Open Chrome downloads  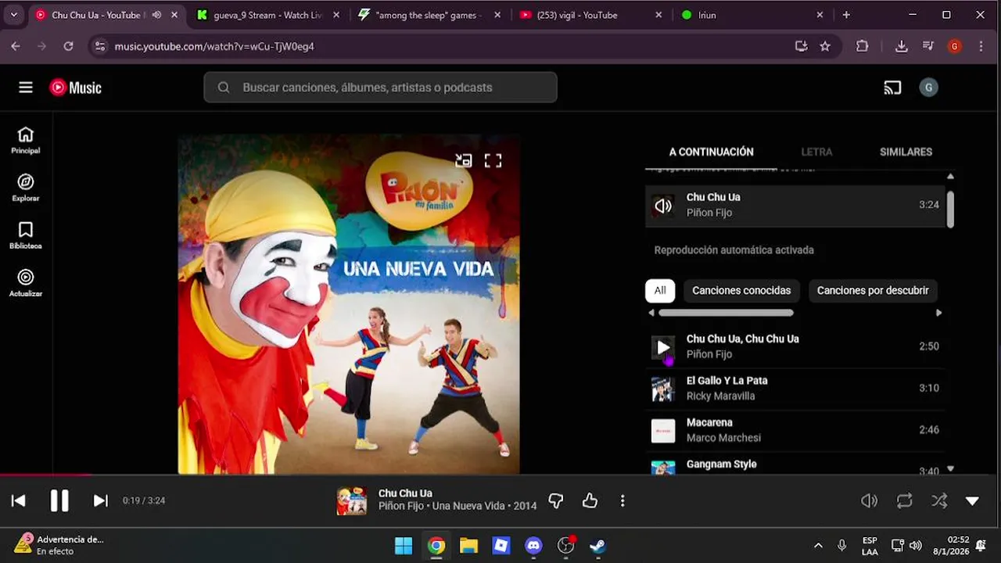(901, 46)
